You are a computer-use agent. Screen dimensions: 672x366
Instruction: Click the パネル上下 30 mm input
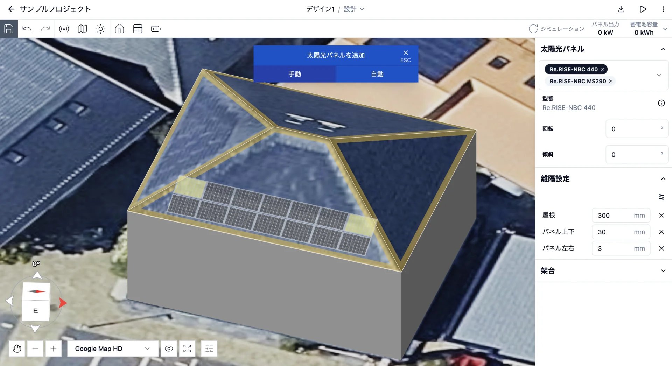tap(621, 232)
